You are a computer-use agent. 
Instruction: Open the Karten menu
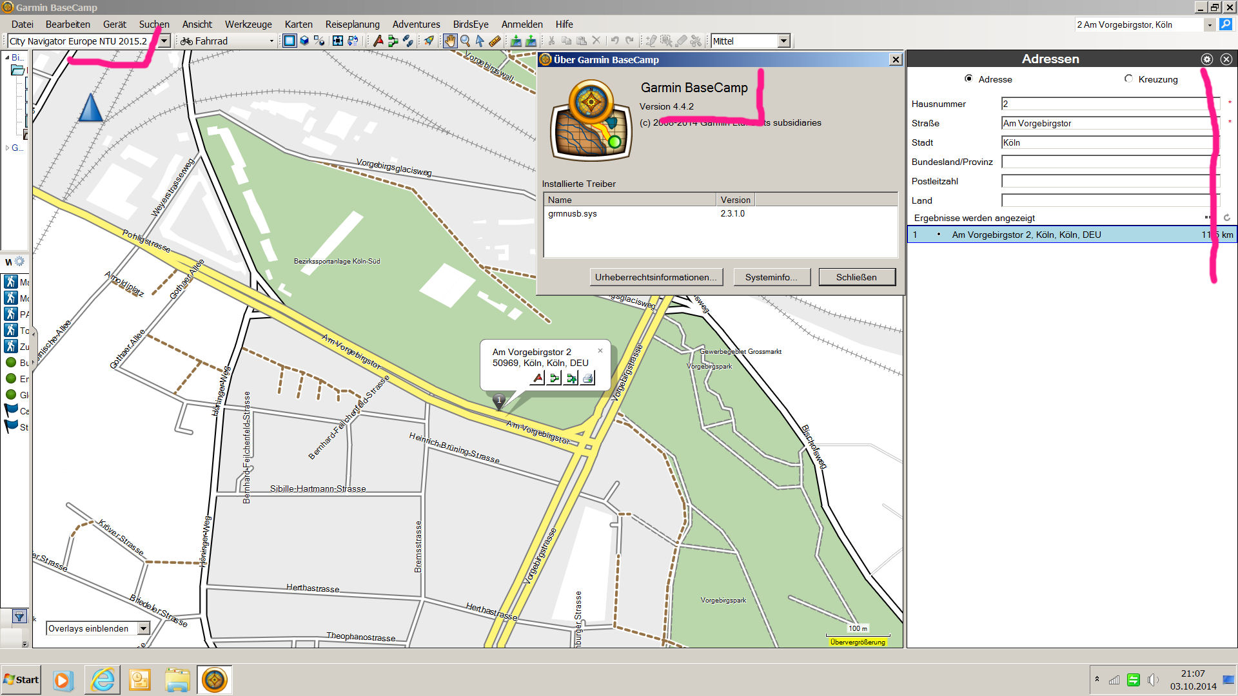299,24
